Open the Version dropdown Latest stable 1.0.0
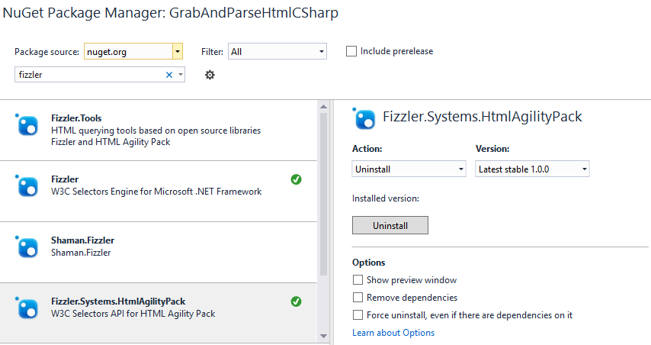The width and height of the screenshot is (651, 345). click(x=532, y=169)
